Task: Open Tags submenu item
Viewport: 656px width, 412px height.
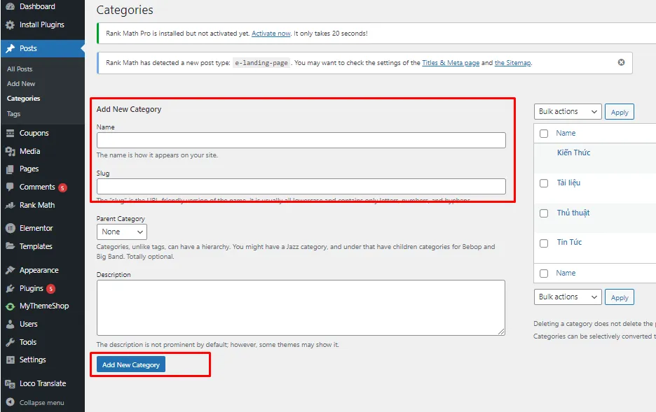Action: click(x=13, y=113)
